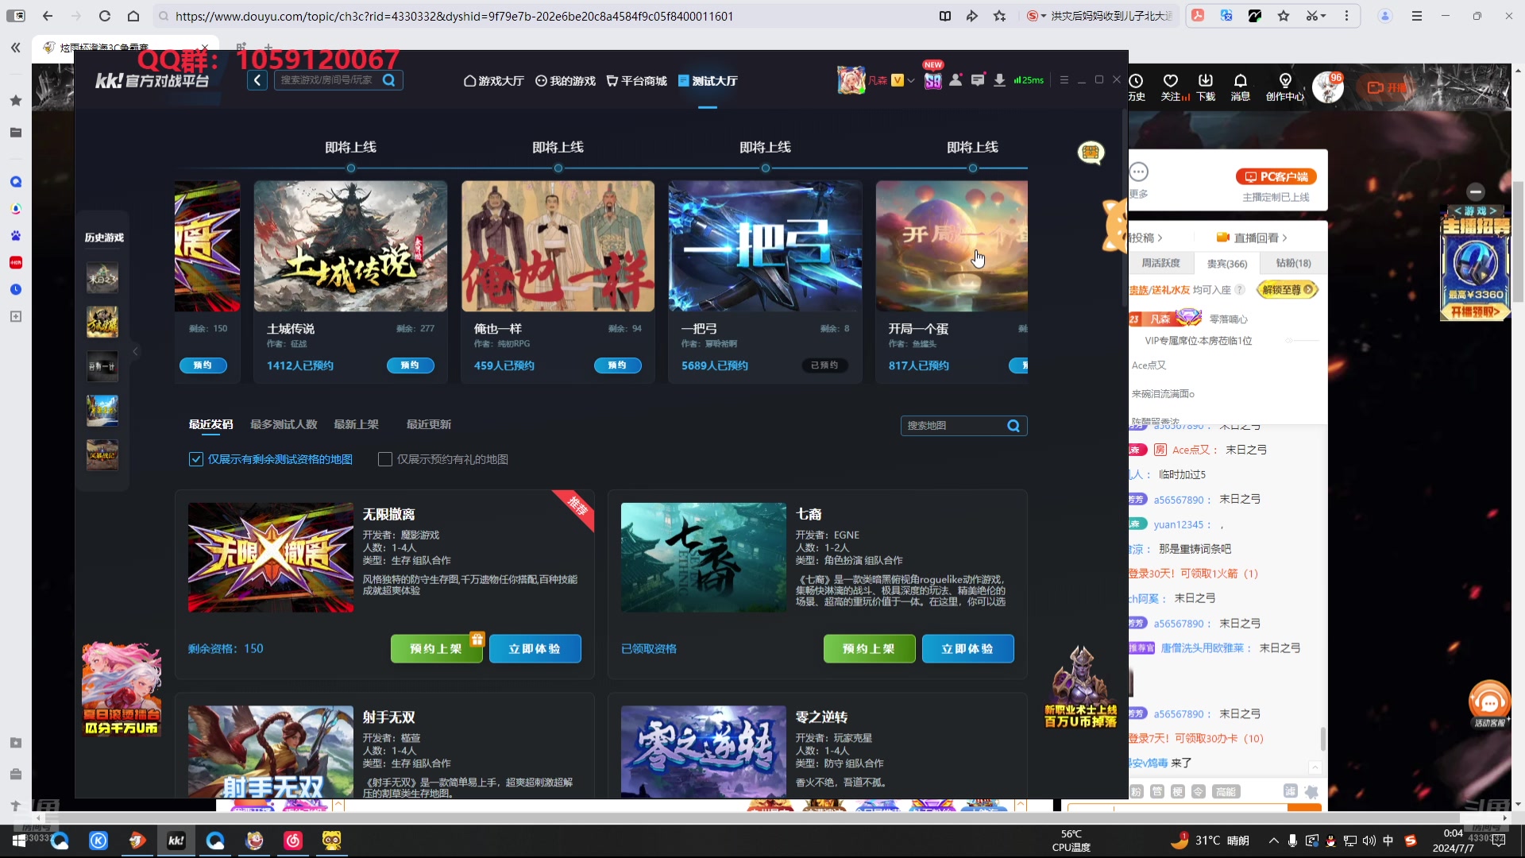Select 周活跃度 tab
Viewport: 1525px width, 858px height.
1160,263
